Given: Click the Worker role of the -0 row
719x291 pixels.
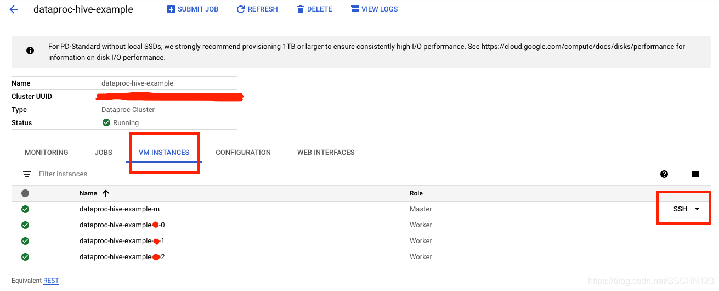Looking at the screenshot, I should 421,225.
